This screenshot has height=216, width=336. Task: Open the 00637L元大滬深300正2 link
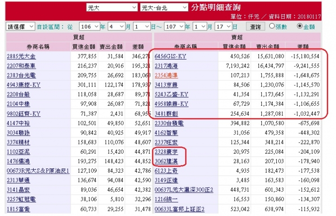[184, 189]
